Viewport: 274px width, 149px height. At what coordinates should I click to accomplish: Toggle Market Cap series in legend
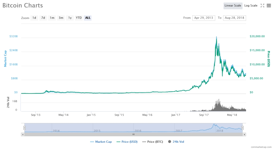tap(101, 142)
